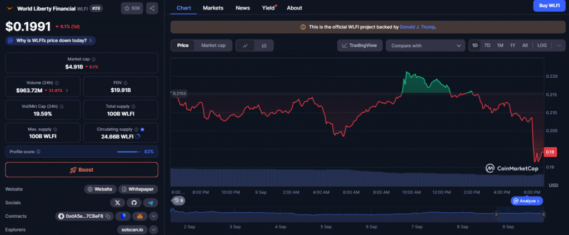Click the circulating supply verified badge
This screenshot has width=569, height=235.
pyautogui.click(x=142, y=129)
